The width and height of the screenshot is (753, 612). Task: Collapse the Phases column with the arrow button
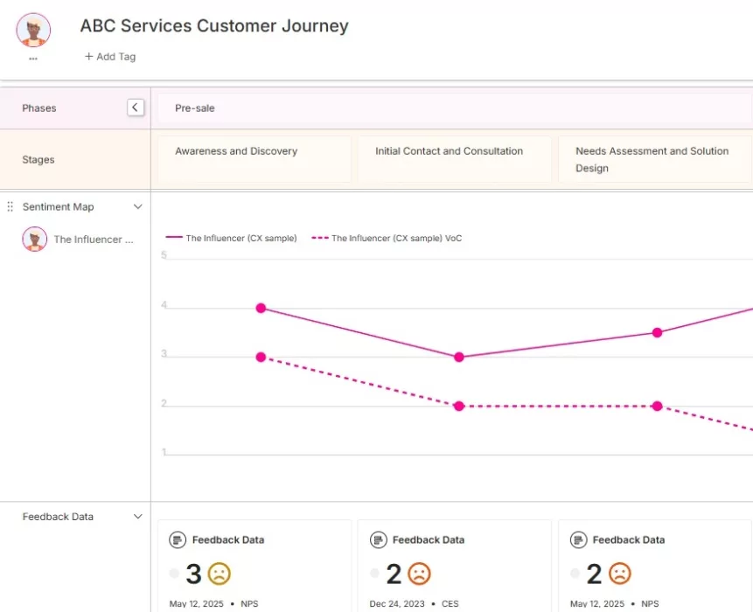136,107
